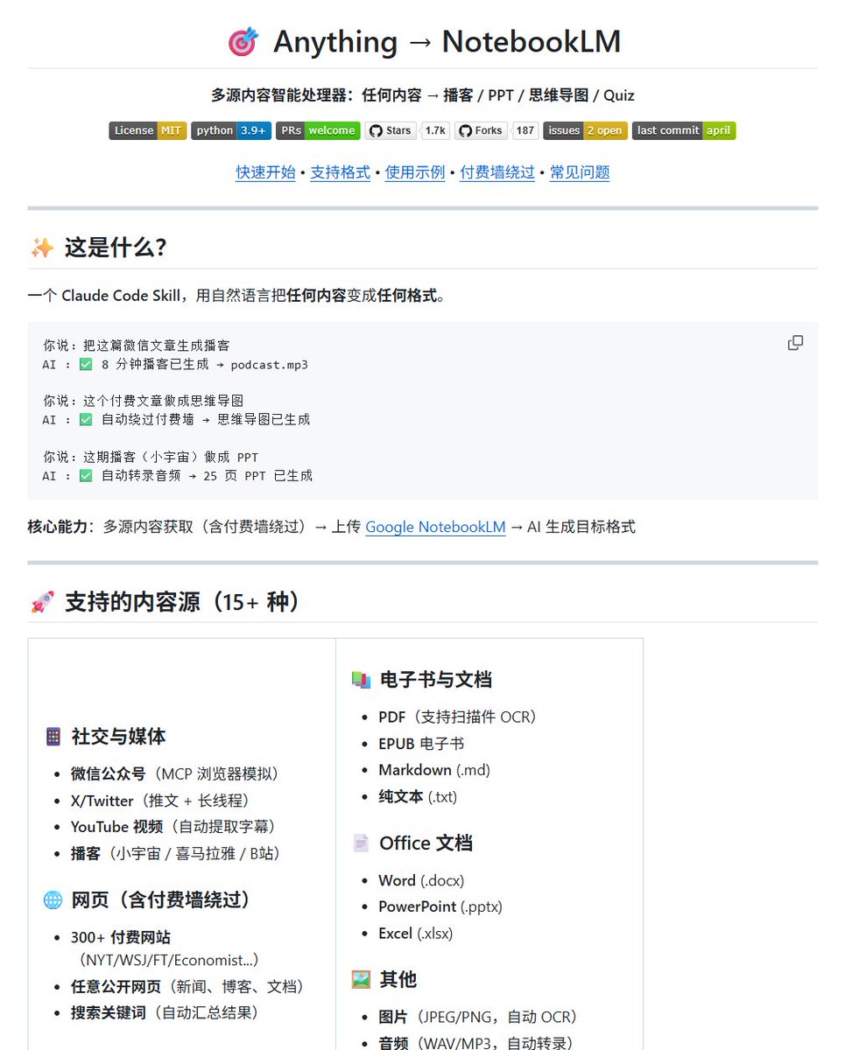The width and height of the screenshot is (845, 1050).
Task: Click the green checkmark before 自动转录音频
Action: pyautogui.click(x=85, y=476)
